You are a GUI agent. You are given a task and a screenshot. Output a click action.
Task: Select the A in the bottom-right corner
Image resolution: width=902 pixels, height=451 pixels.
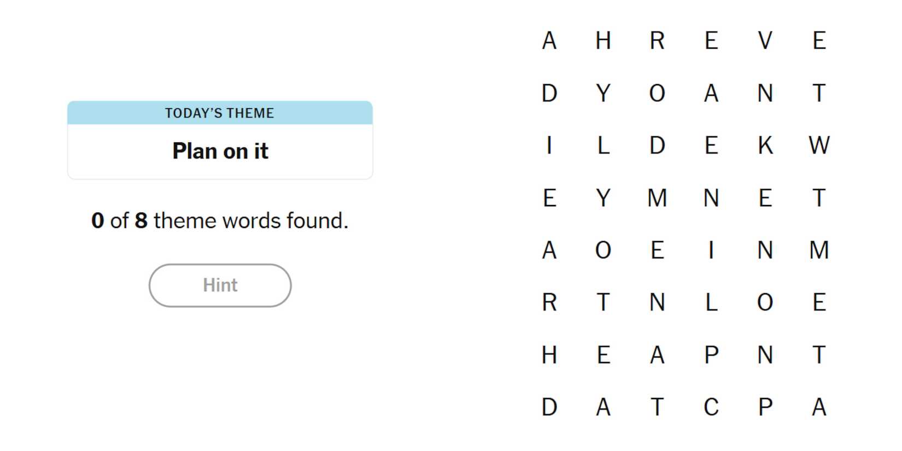tap(818, 407)
